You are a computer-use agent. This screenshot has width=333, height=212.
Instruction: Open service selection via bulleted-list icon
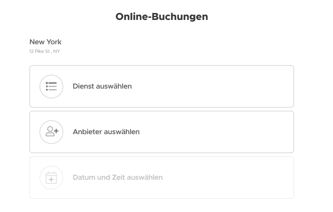pyautogui.click(x=51, y=86)
